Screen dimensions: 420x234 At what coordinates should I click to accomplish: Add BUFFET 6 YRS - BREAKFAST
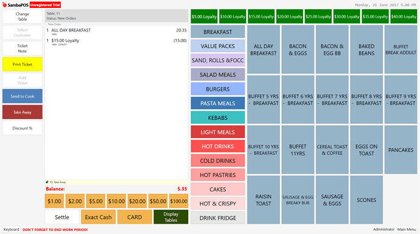298,100
